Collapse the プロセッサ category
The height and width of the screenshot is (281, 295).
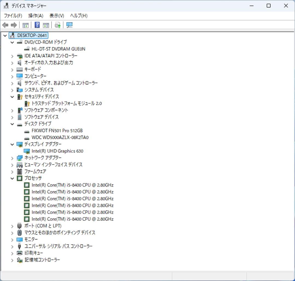[12, 178]
